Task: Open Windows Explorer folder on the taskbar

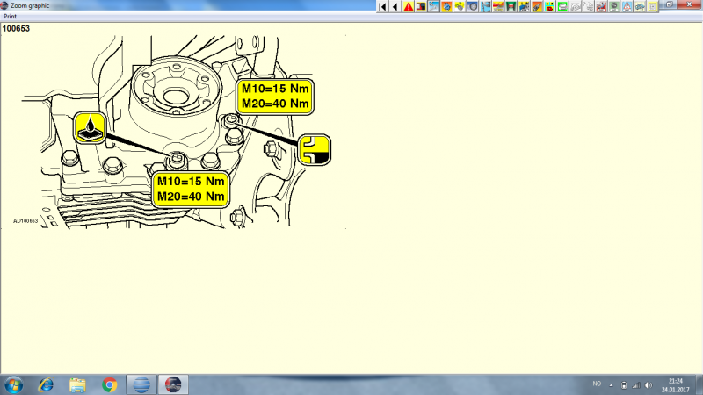Action: (77, 384)
